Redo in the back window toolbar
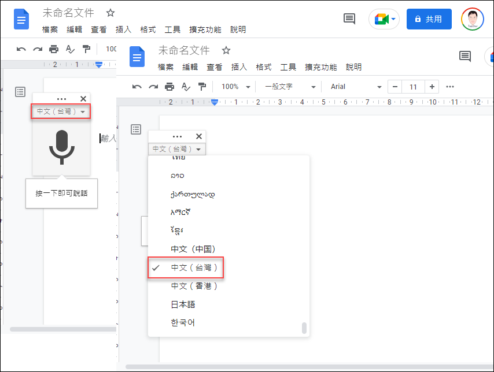Image resolution: width=494 pixels, height=372 pixels. [x=38, y=49]
